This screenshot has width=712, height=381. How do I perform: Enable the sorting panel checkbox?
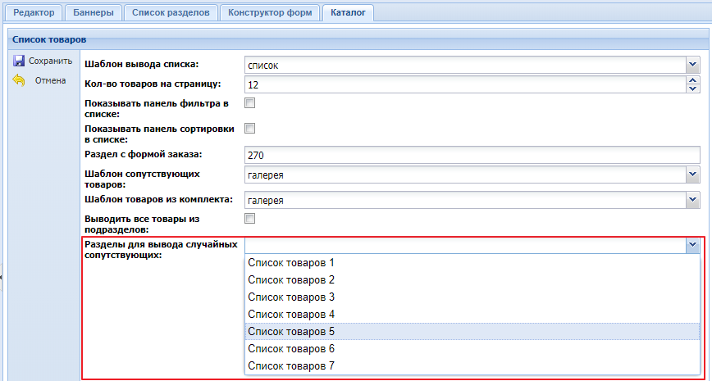pyautogui.click(x=250, y=129)
